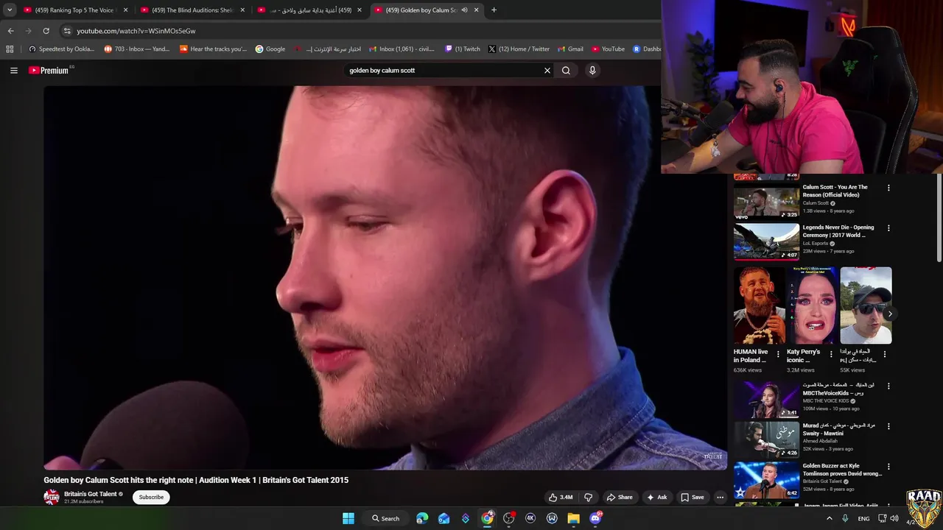This screenshot has height=530, width=943.
Task: Open File Explorer from the taskbar
Action: [573, 518]
